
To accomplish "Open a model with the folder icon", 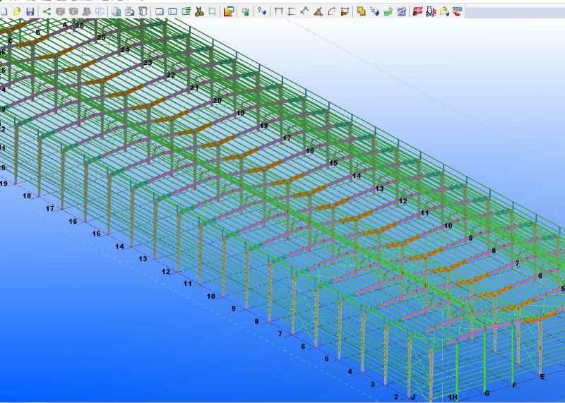I will pos(17,12).
